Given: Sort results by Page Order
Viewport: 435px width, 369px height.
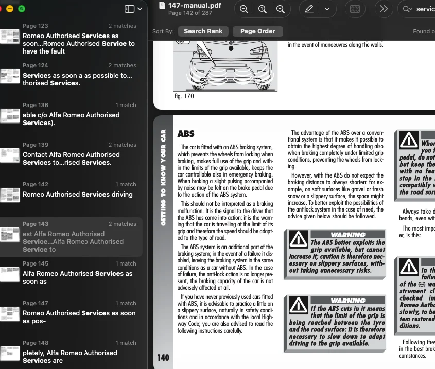Looking at the screenshot, I should (x=258, y=31).
